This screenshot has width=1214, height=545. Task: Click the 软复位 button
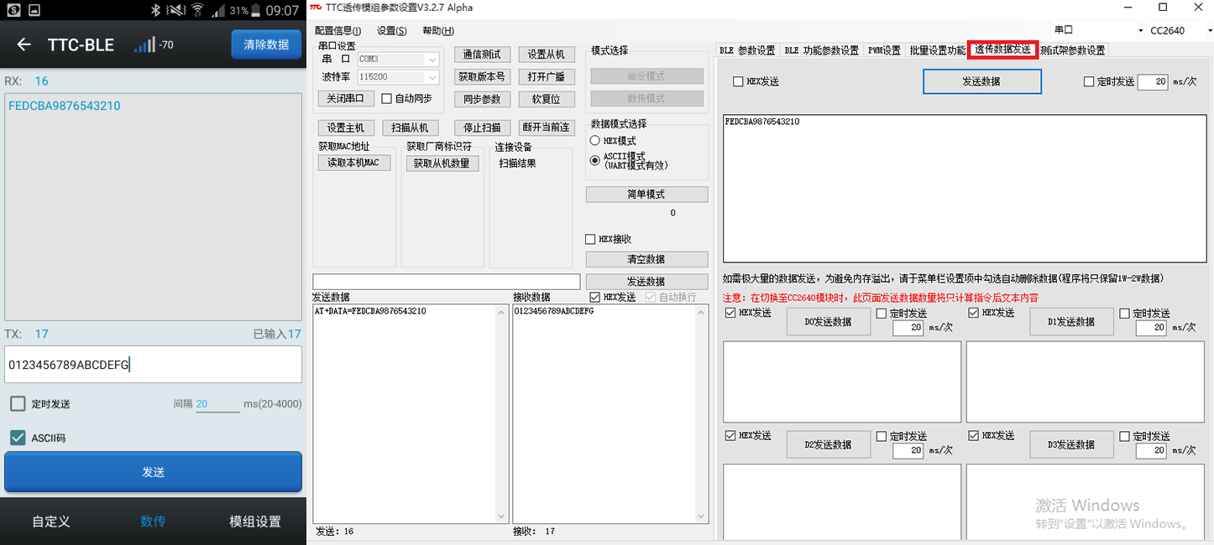[546, 99]
